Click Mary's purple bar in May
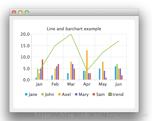The height and width of the screenshot is (121, 152). coord(104,75)
